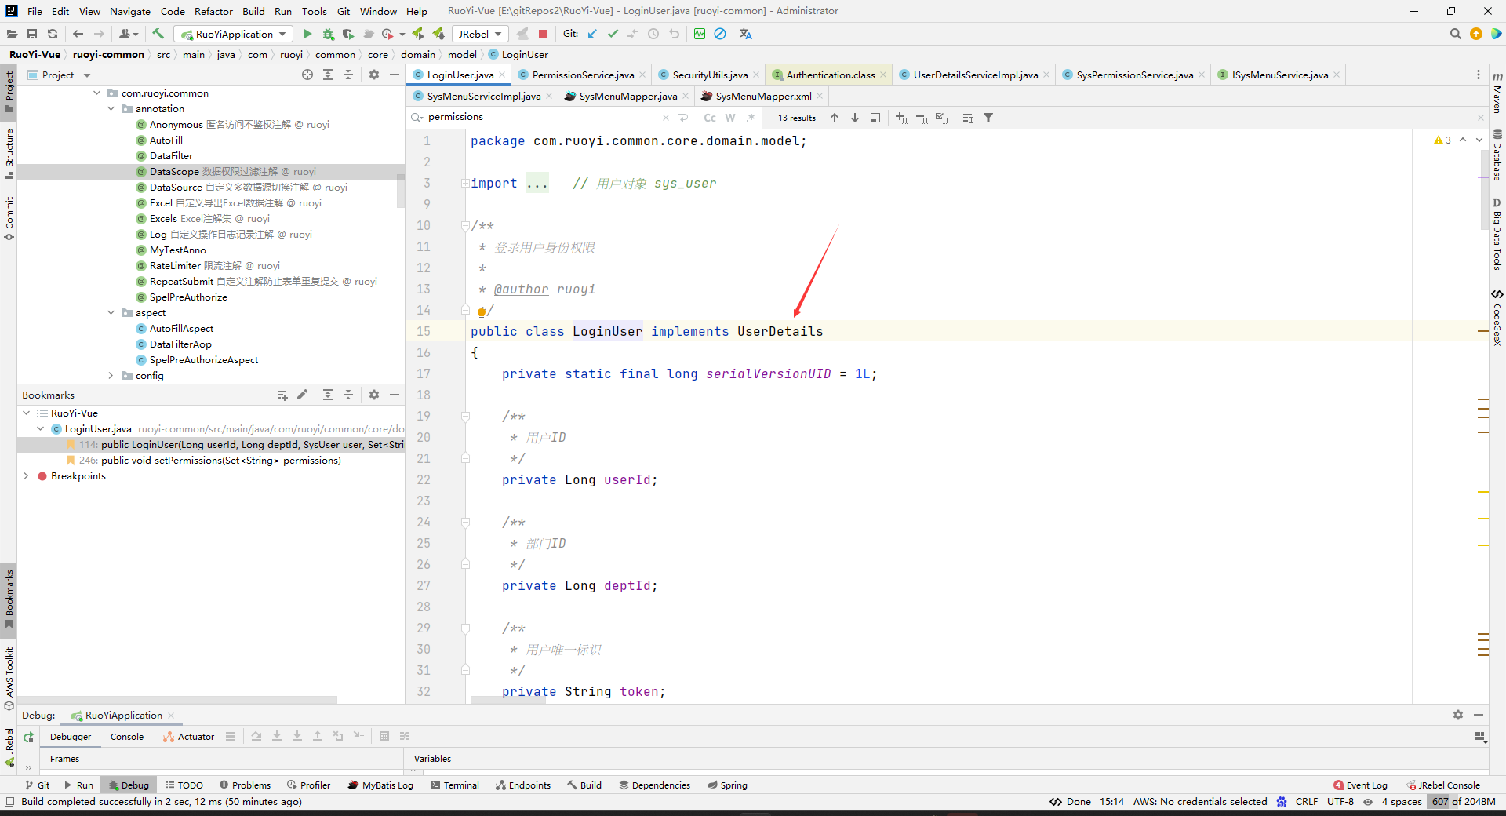Viewport: 1506px width, 816px height.
Task: Toggle the Structure side panel
Action: click(x=9, y=154)
